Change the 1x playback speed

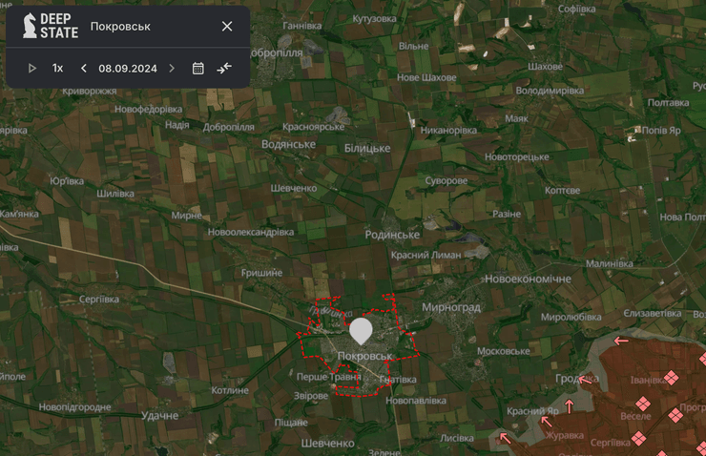(58, 68)
